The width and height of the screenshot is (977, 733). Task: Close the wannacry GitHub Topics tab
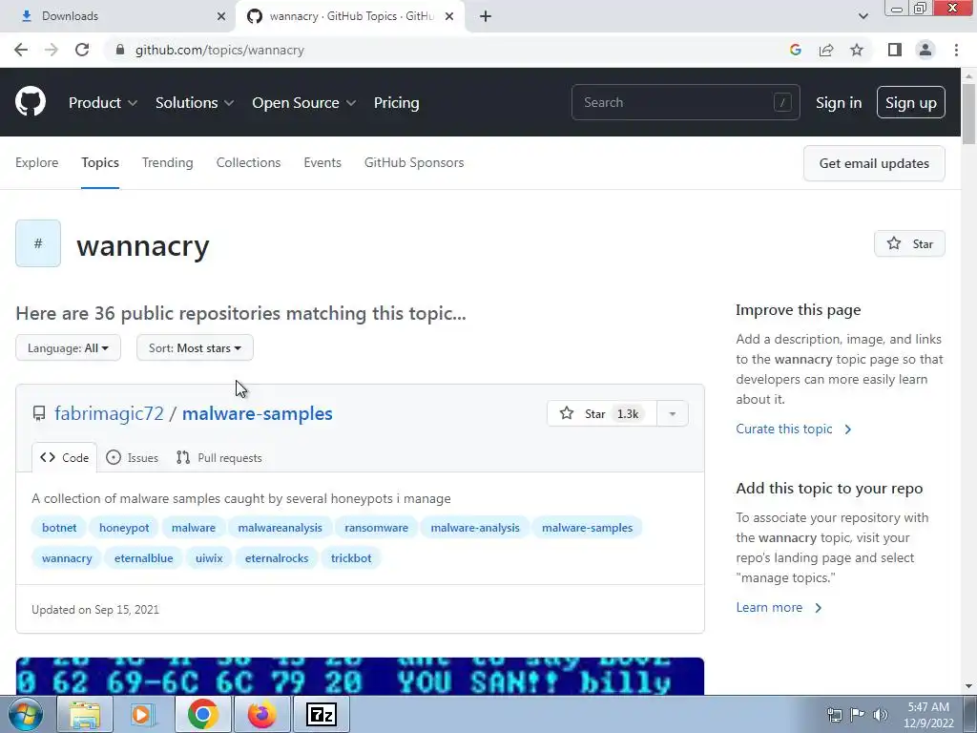tap(449, 16)
